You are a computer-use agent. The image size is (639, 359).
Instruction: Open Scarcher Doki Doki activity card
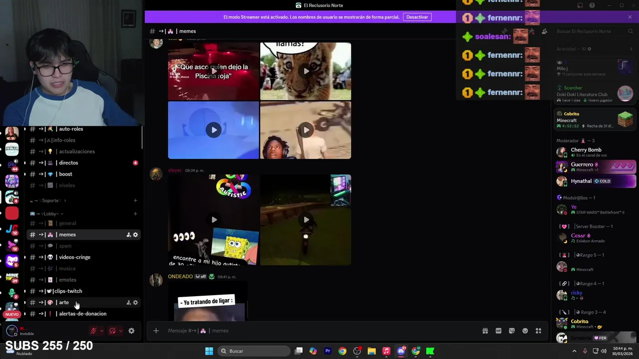click(595, 94)
